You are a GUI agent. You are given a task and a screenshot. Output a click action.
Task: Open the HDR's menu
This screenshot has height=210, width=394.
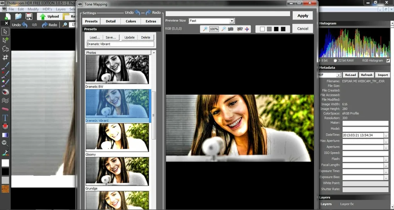[x=47, y=9]
